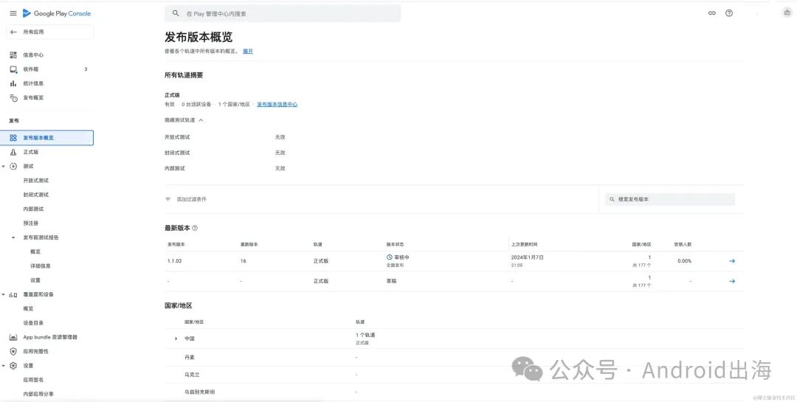Click the 内部测试 track summary row
797x402 pixels.
pyautogui.click(x=225, y=168)
